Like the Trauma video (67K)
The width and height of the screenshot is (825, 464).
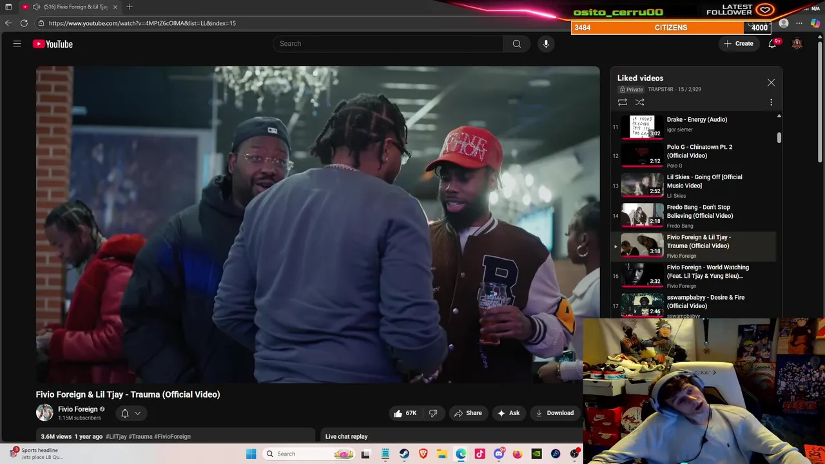pyautogui.click(x=405, y=413)
